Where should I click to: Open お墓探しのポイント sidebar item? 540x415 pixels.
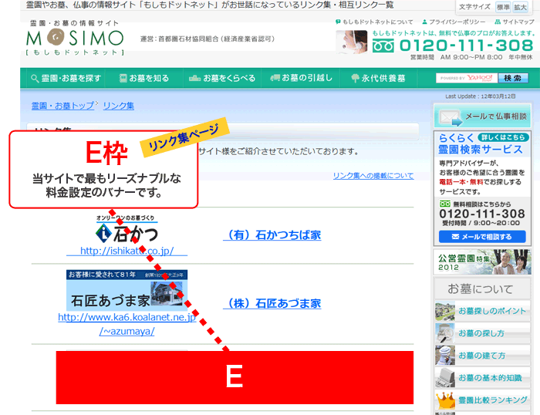[492, 311]
